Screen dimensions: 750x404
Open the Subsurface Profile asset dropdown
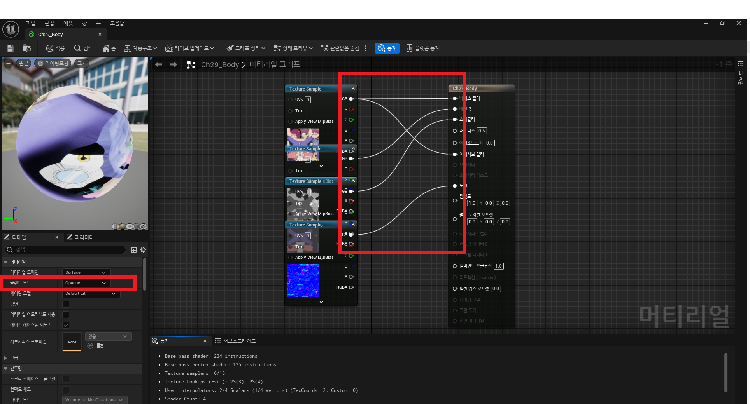[109, 336]
